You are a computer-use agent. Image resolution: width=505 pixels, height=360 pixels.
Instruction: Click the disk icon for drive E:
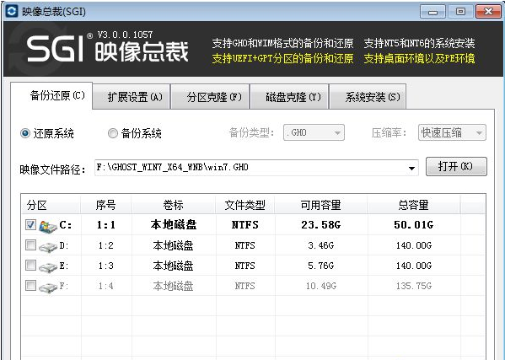(x=48, y=267)
